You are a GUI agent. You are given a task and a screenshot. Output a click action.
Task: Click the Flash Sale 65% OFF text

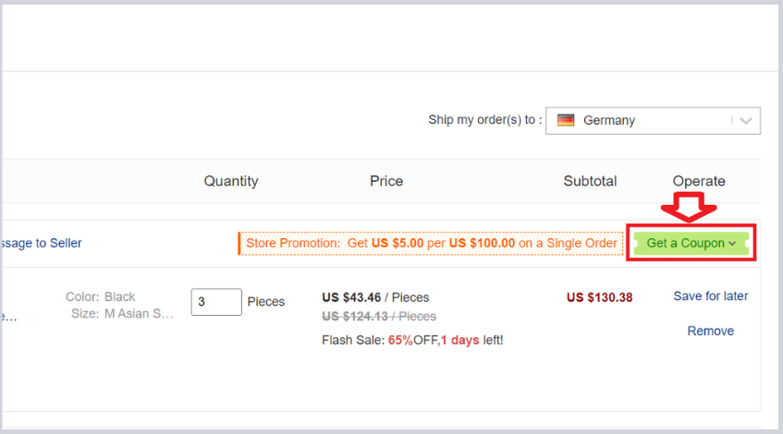point(412,340)
